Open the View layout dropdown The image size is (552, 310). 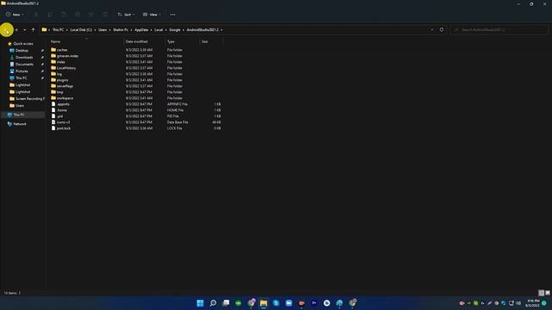click(x=152, y=15)
